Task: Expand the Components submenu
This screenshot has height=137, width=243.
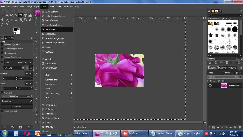Action: click(57, 80)
